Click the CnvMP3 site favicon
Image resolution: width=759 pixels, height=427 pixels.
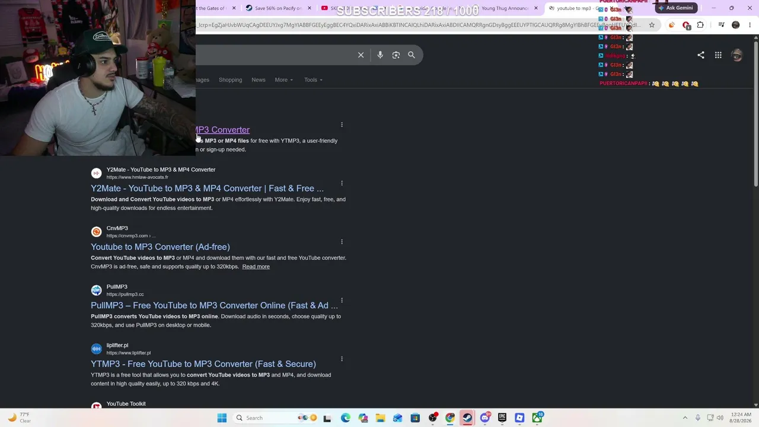coord(96,232)
